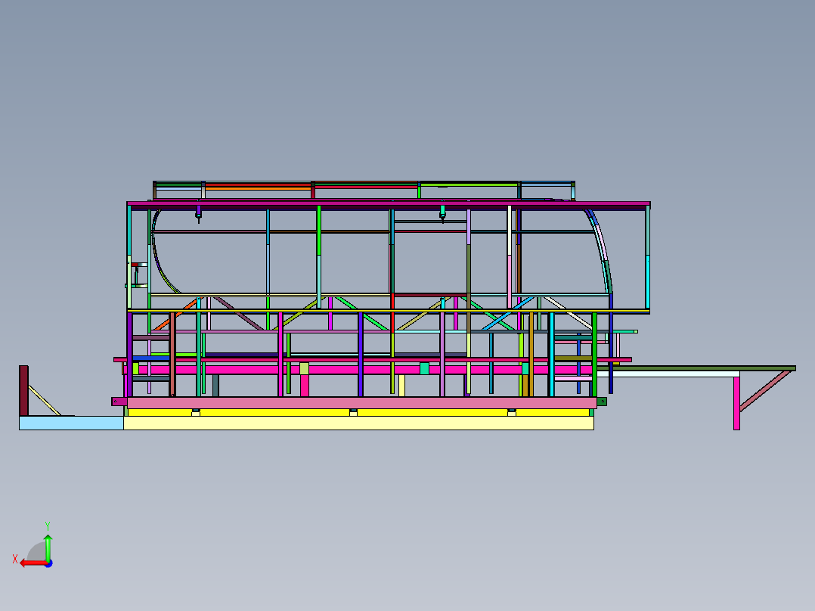Select the long pink beam above the base
Viewport: 815px width, 611px height.
click(x=361, y=402)
